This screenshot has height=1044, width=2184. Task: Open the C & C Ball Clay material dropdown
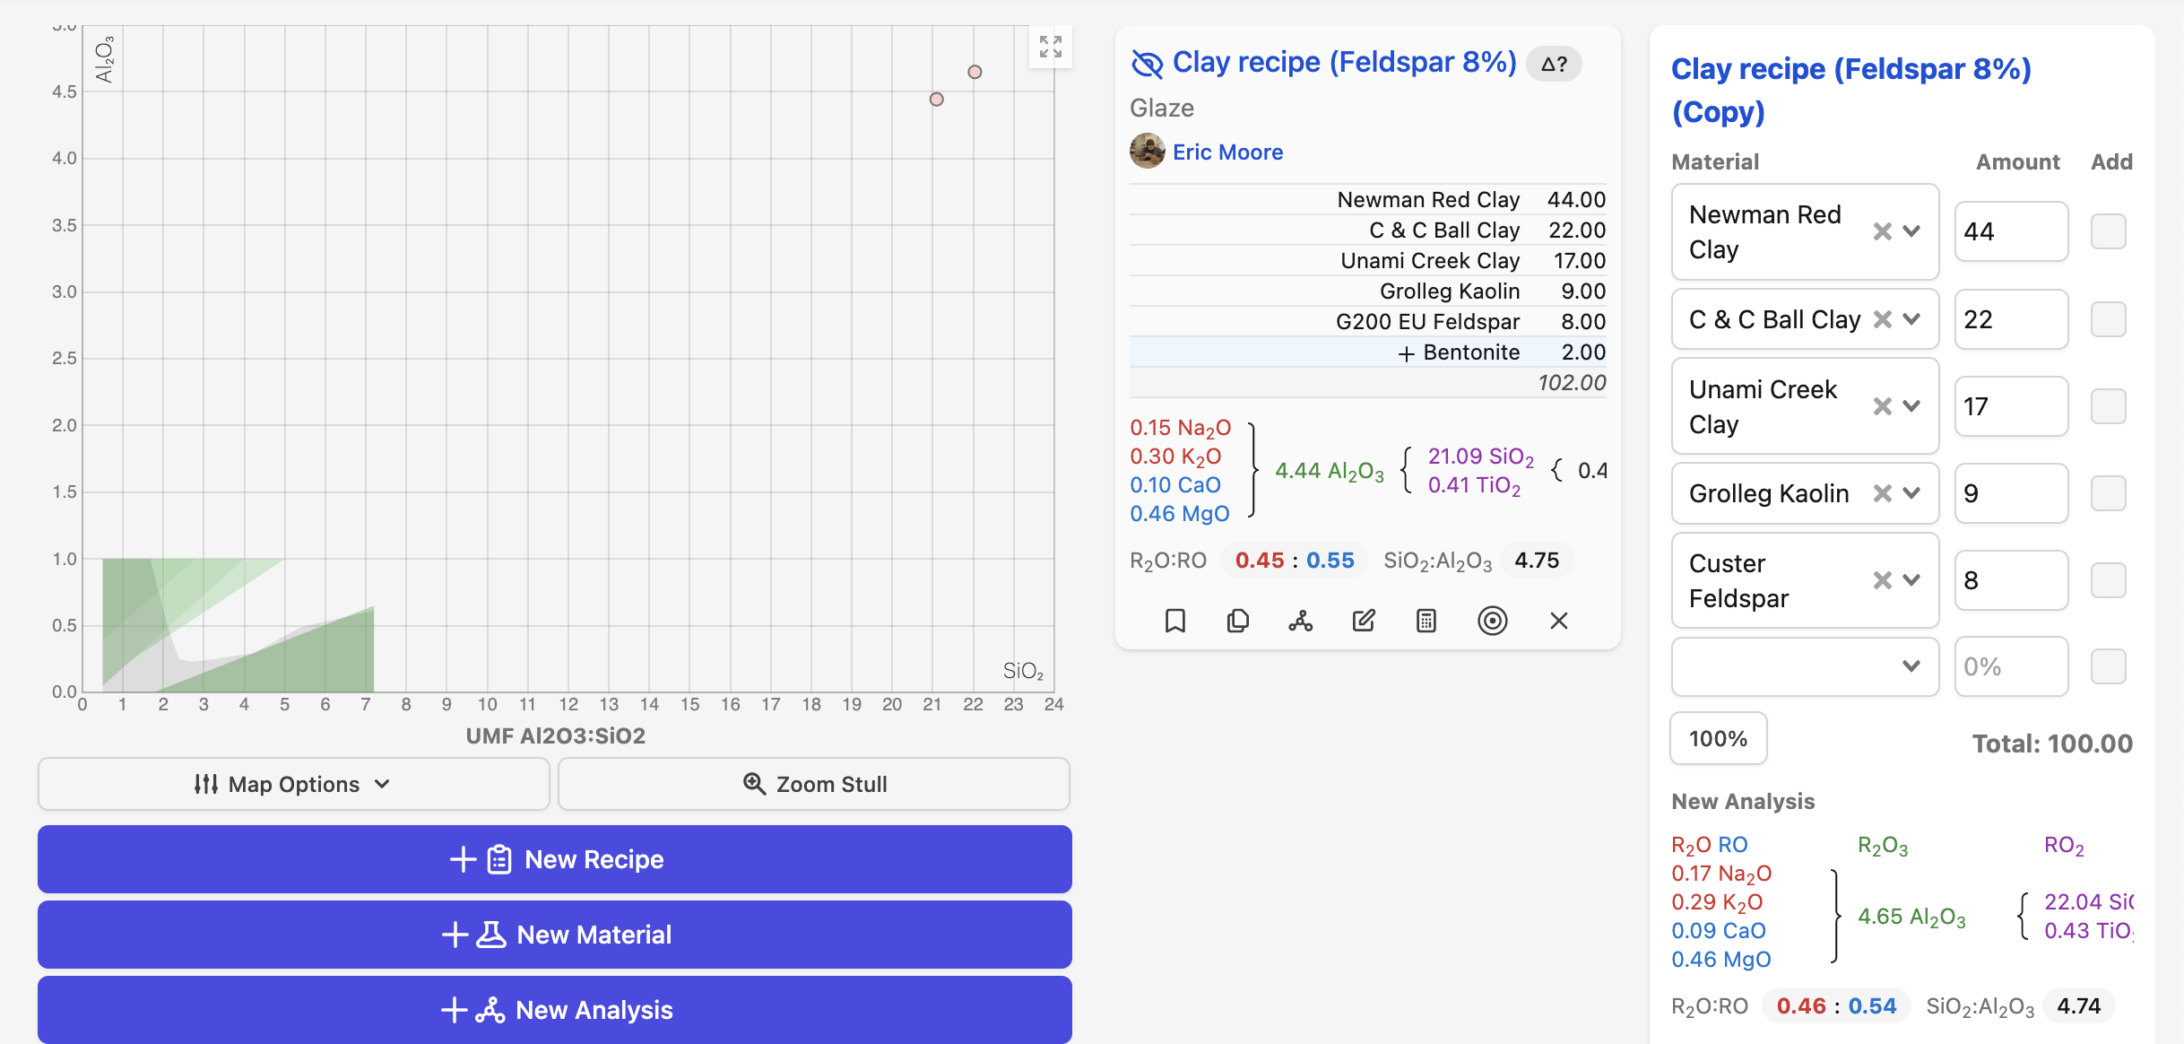1911,319
